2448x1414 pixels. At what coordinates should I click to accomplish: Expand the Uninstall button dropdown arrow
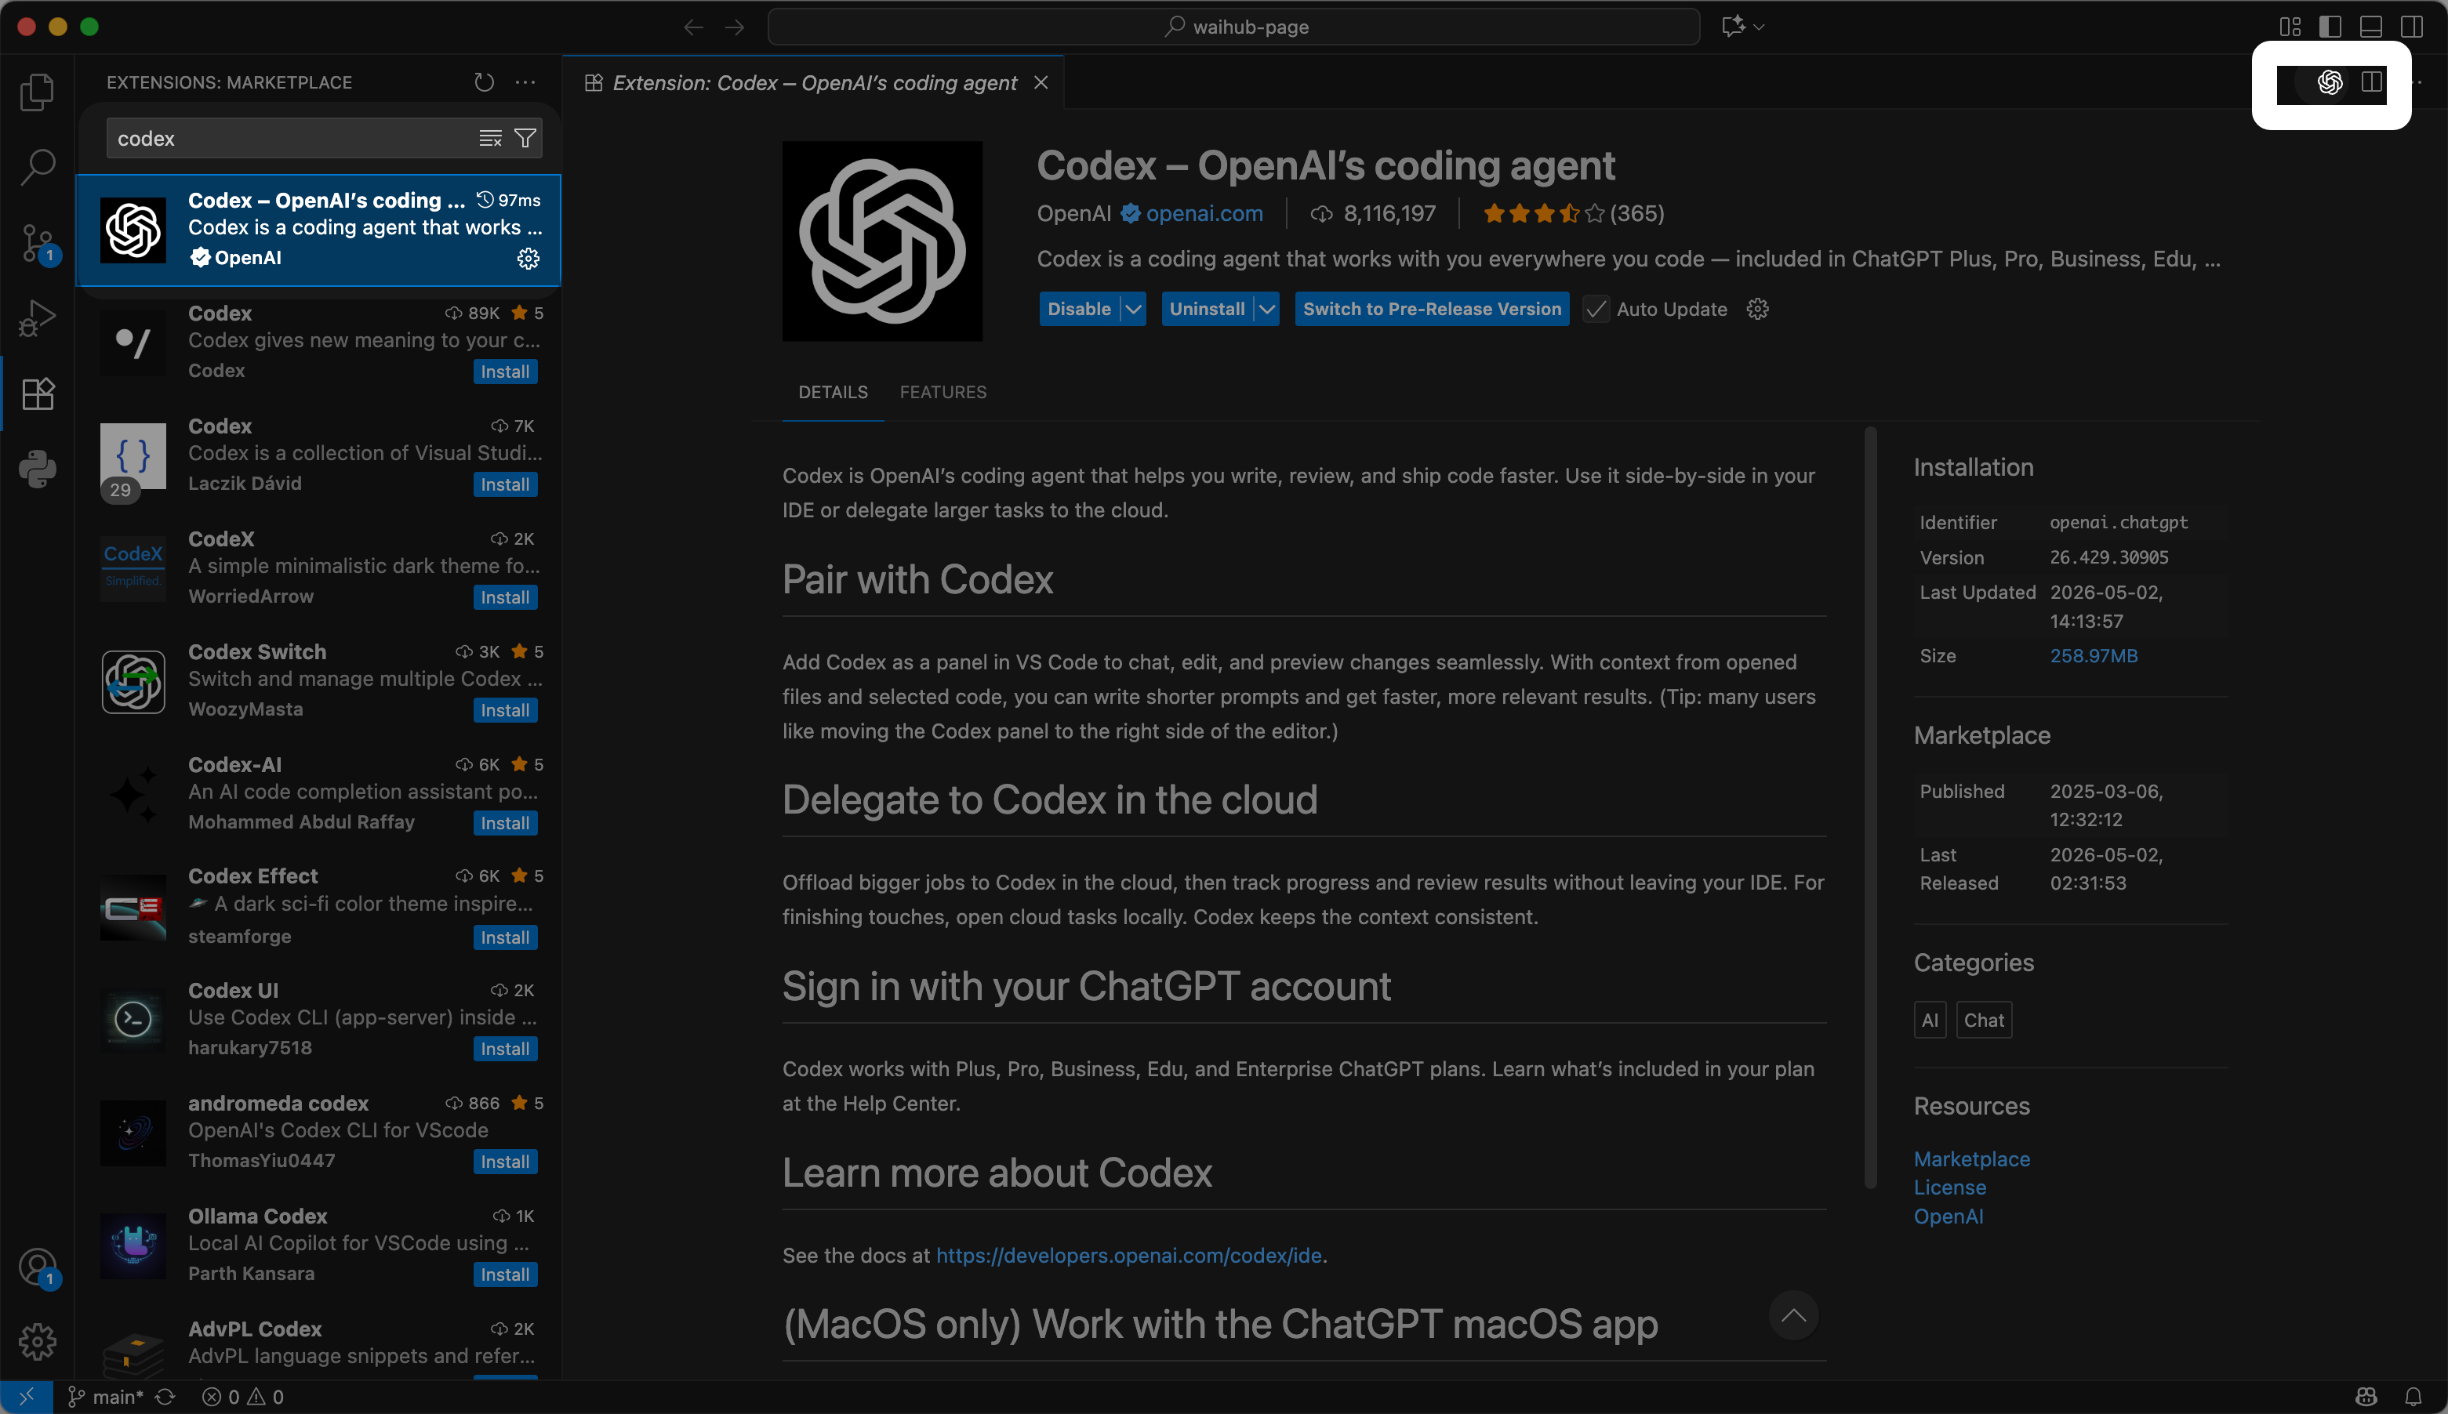pos(1267,309)
